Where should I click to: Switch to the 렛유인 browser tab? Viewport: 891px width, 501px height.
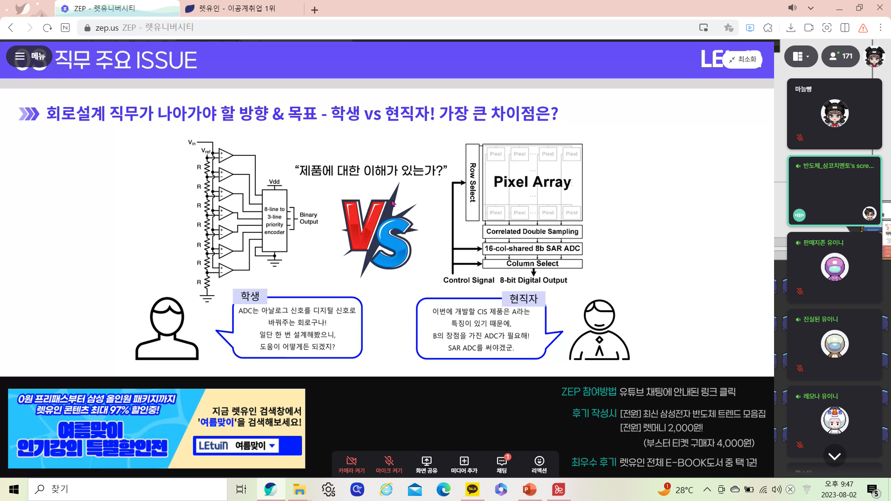click(x=237, y=8)
